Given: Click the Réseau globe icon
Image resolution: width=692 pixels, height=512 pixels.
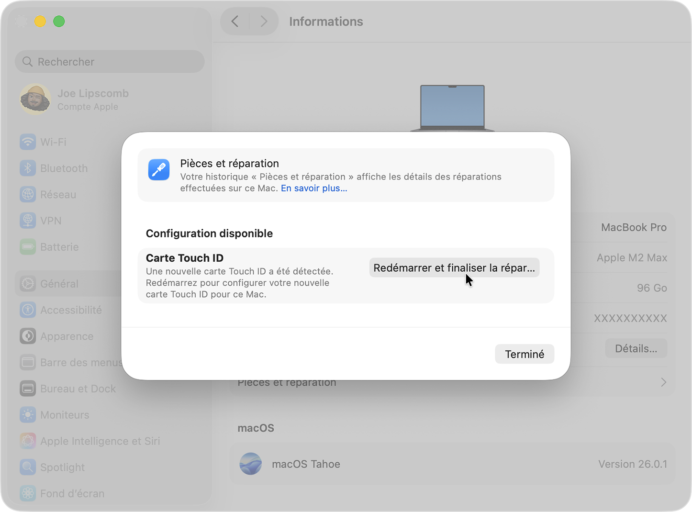Looking at the screenshot, I should (28, 195).
